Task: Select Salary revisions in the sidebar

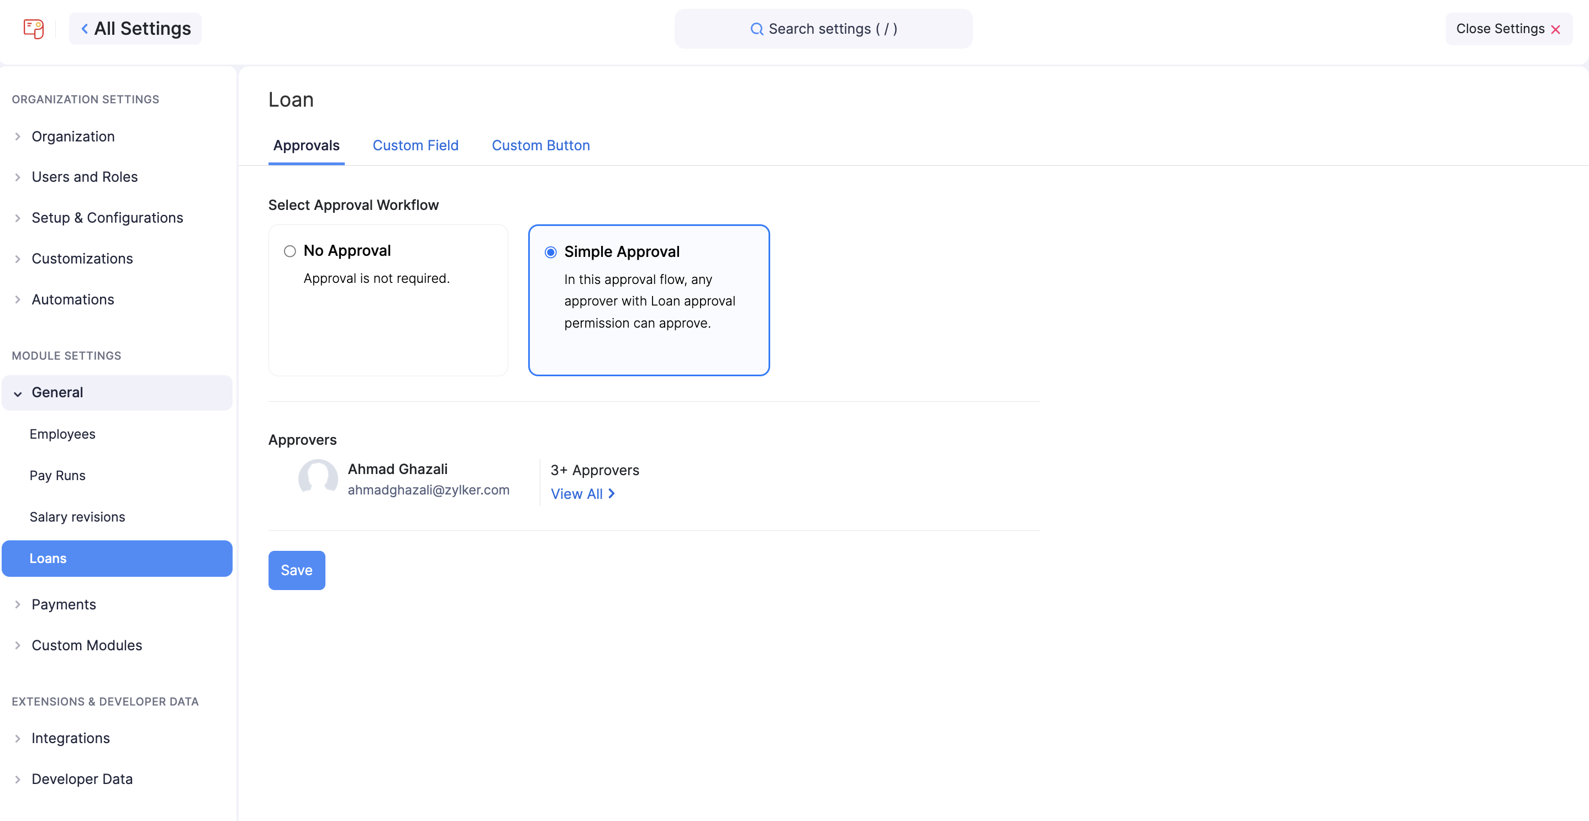Action: (x=77, y=517)
